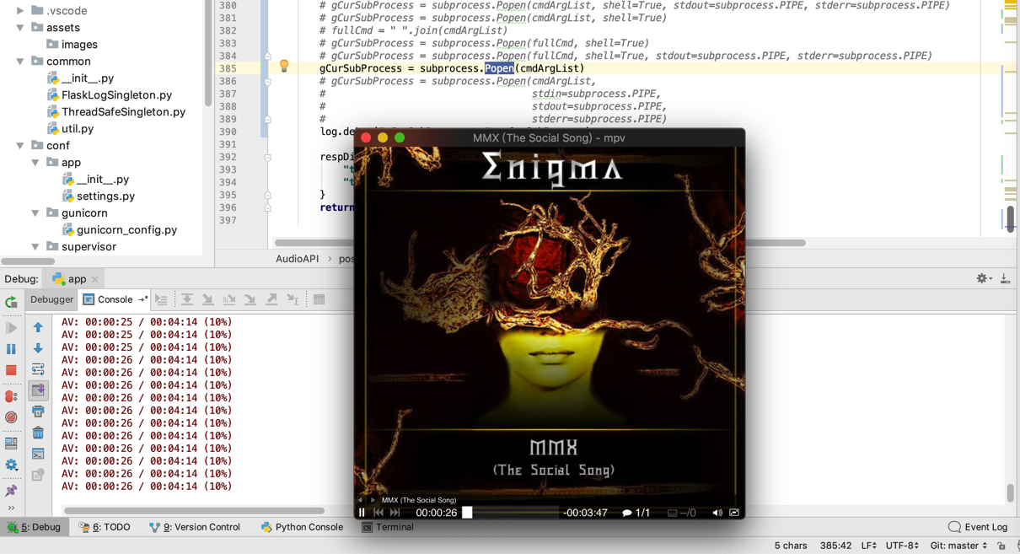Go to line via 385:42 position indicator

click(835, 546)
